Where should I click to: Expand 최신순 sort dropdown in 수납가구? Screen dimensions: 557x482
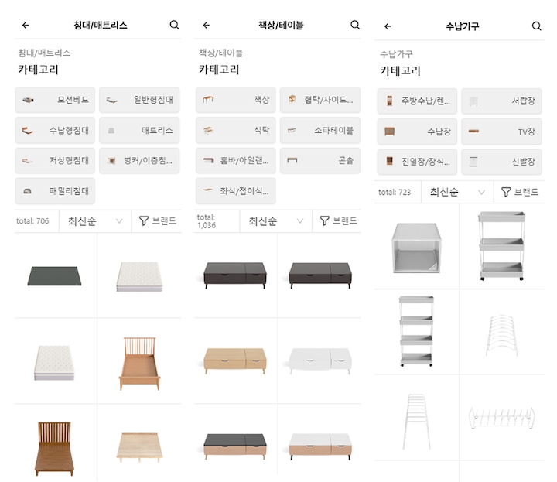click(x=457, y=192)
